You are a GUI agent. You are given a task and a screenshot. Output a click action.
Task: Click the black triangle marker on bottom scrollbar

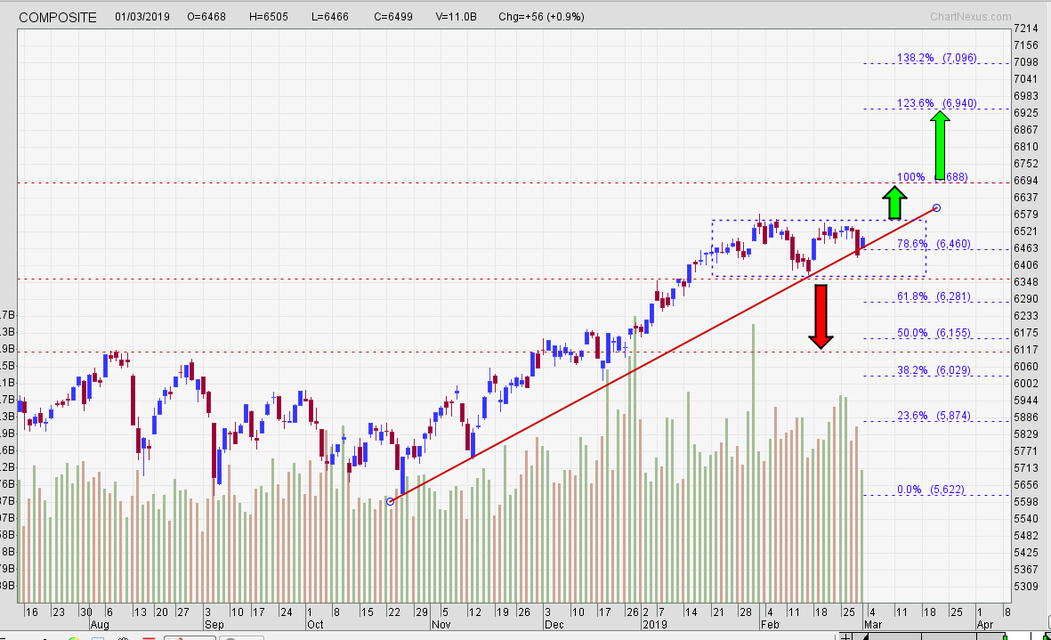coord(866,636)
